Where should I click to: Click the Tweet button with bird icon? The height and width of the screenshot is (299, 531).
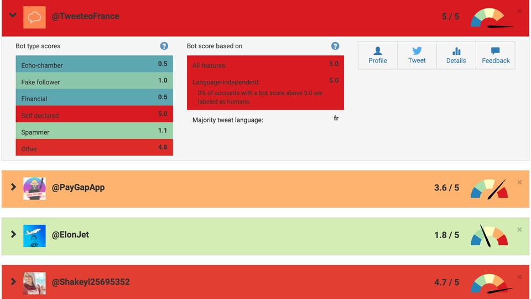417,55
